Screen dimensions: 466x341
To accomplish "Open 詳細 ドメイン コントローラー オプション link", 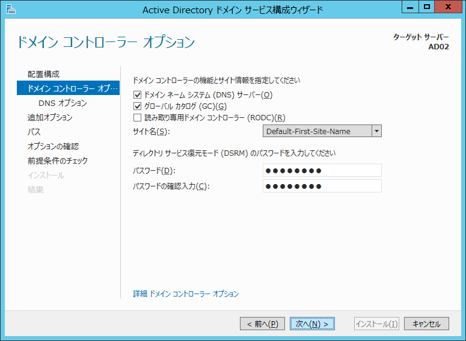I will 186,294.
